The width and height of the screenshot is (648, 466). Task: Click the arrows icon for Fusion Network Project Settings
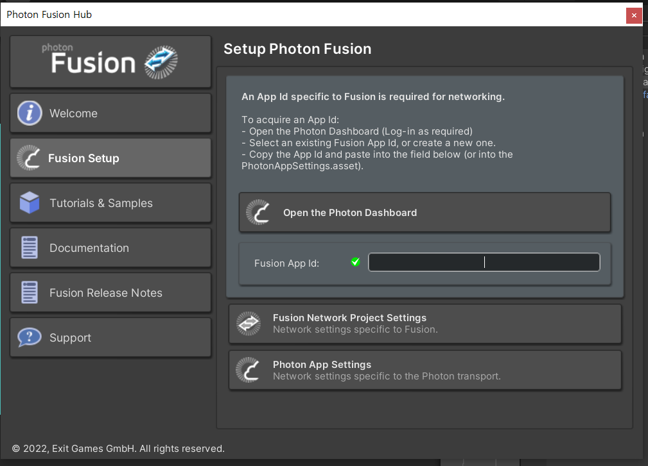click(249, 323)
